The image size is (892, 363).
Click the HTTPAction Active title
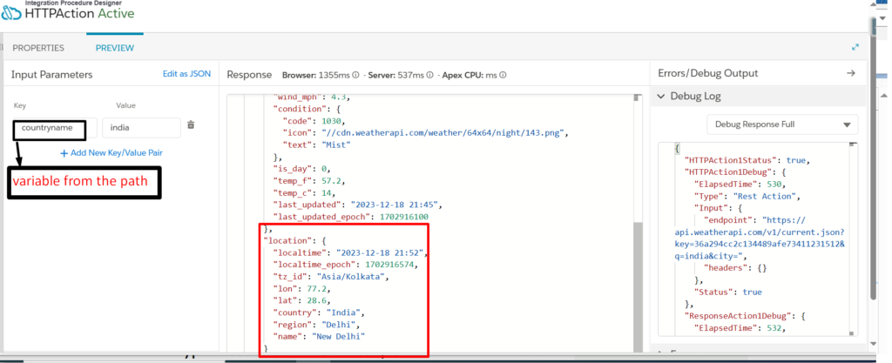79,14
